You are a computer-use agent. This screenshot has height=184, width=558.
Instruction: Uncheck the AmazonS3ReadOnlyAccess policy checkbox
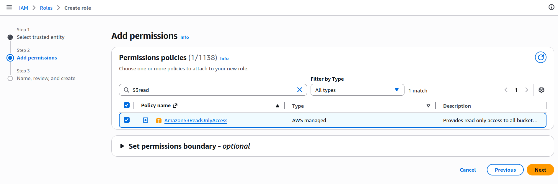(x=127, y=120)
